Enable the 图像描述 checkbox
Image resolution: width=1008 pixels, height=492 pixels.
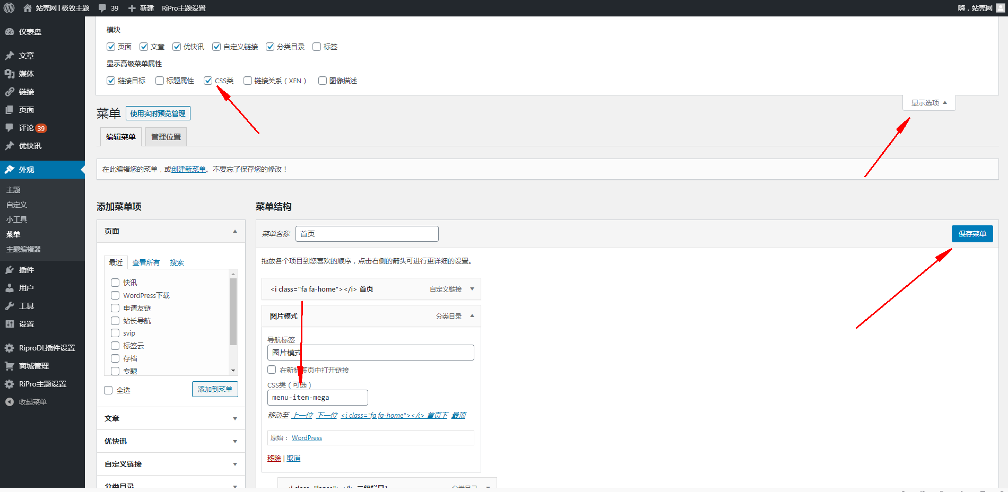323,81
